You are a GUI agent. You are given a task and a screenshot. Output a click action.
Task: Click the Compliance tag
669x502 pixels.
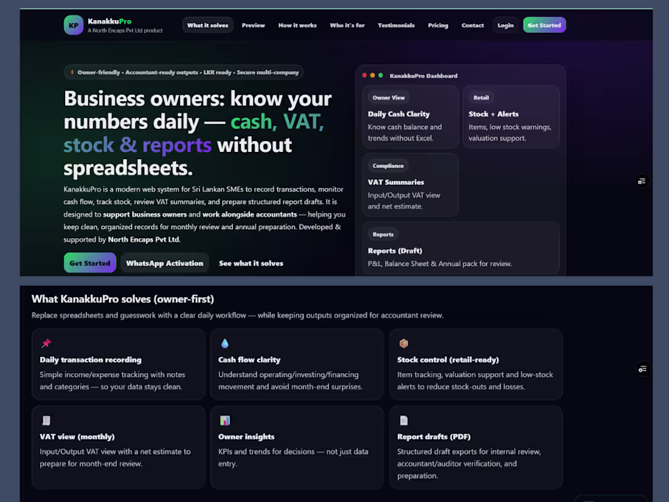[x=388, y=166]
